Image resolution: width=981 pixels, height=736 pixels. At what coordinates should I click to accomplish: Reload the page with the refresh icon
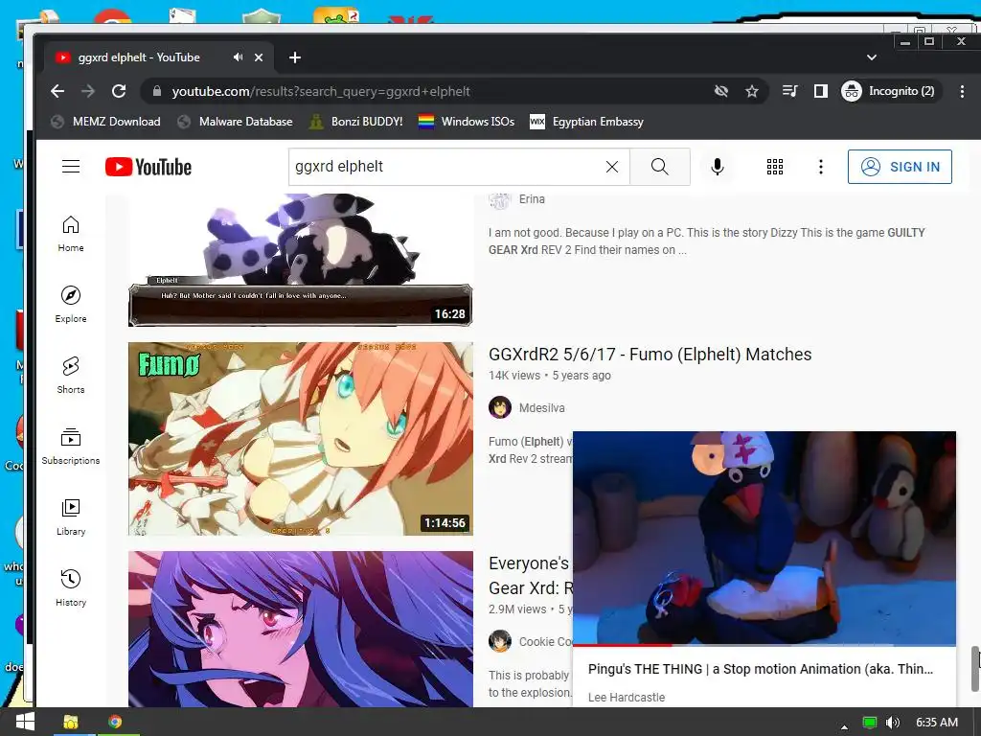(119, 91)
